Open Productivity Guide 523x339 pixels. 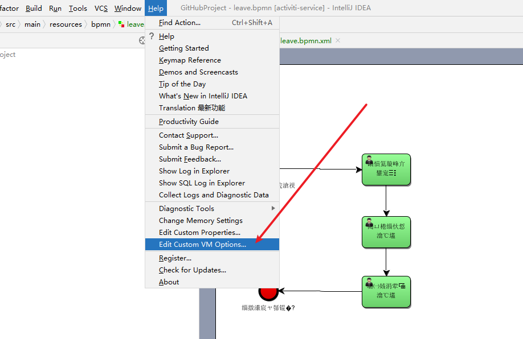click(212, 122)
